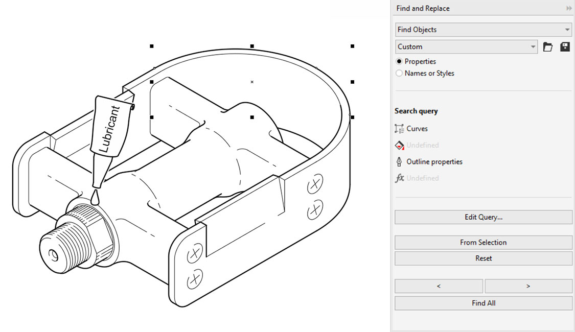575x332 pixels.
Task: Collapse the Find and Replace docker arrows
Action: coord(569,9)
